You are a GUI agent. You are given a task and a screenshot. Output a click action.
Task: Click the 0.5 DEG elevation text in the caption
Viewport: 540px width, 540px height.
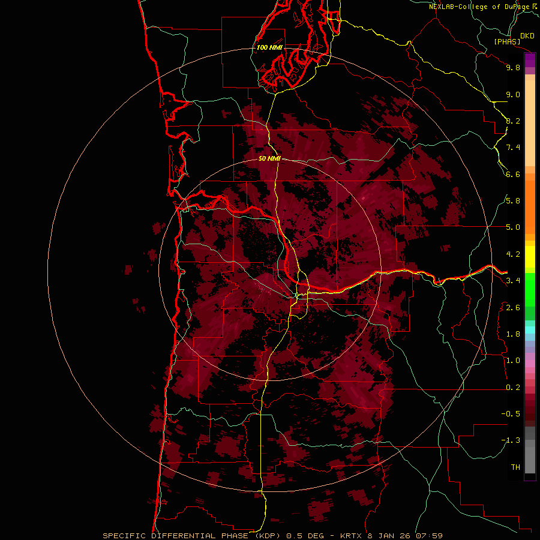(x=305, y=536)
